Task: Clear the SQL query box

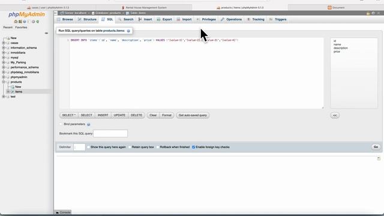Action: click(153, 115)
